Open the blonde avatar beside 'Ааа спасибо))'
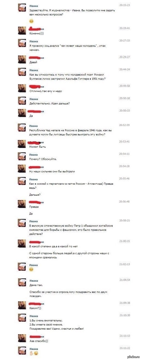This screenshot has height=360, width=141. [22, 338]
